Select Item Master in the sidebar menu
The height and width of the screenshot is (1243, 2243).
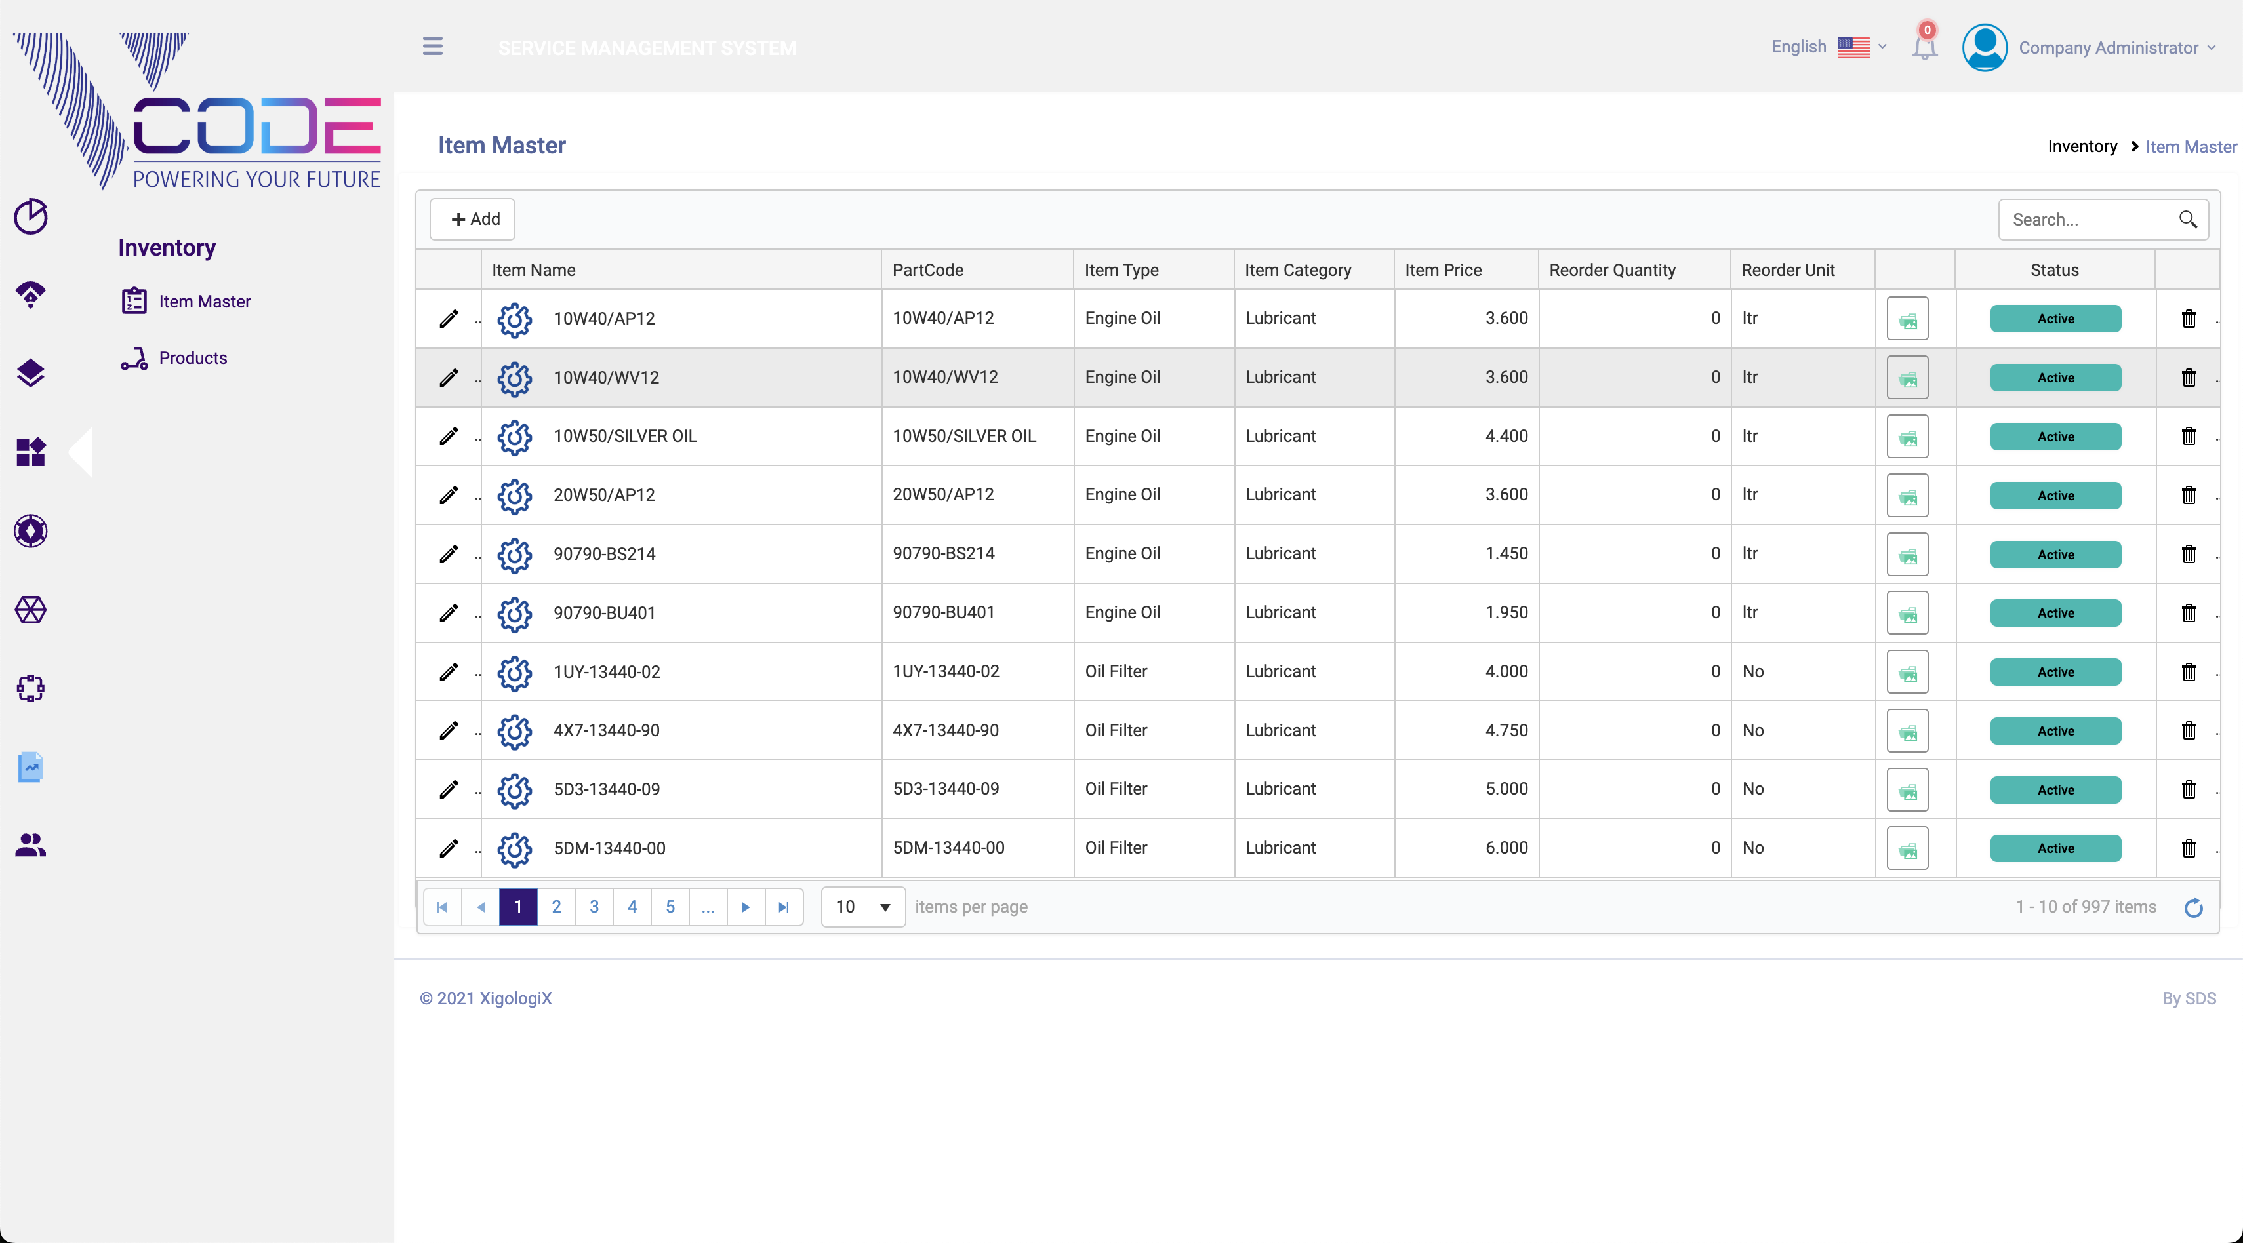coord(204,301)
